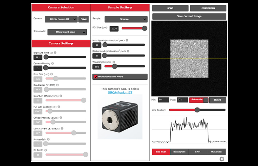Viewport: 258px width, 166px height.
Task: Expand the Scan mode dropdown
Action: 67,32
